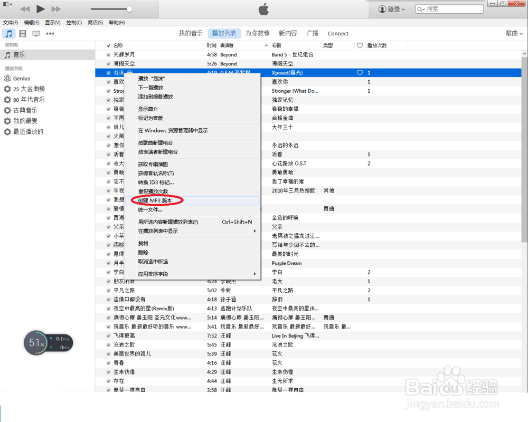Click the Play button
This screenshot has height=422, width=528.
tap(41, 9)
